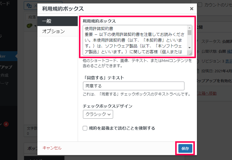Click the 作成 sidebar menu item
The width and height of the screenshot is (232, 160).
tap(4, 75)
